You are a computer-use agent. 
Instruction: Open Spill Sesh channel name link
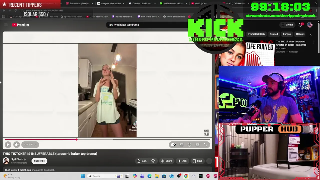click(17, 159)
